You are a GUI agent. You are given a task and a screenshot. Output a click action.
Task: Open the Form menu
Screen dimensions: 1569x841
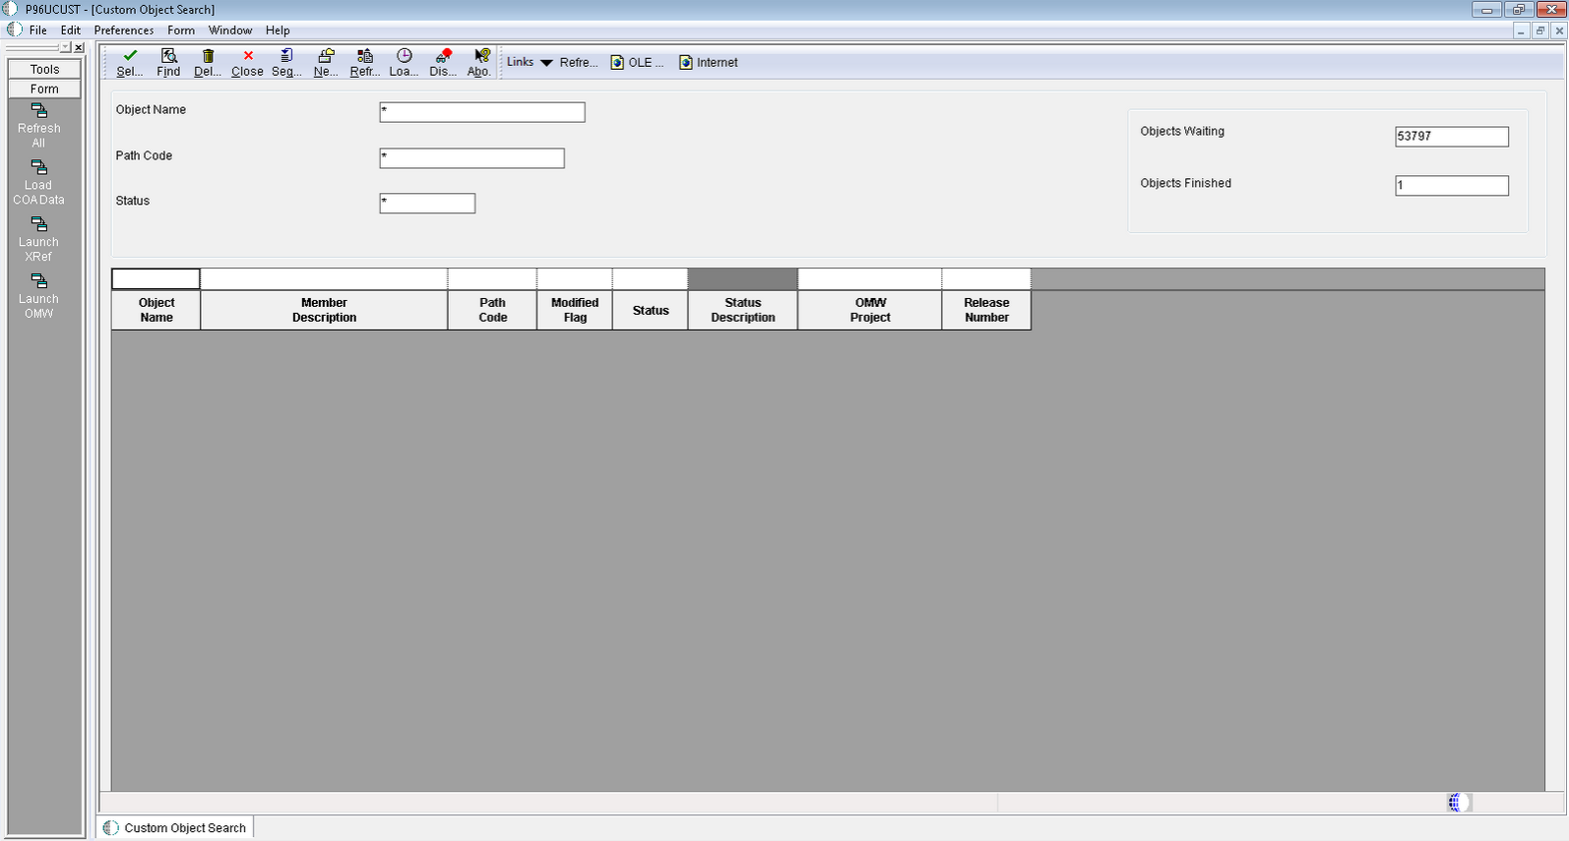tap(181, 30)
